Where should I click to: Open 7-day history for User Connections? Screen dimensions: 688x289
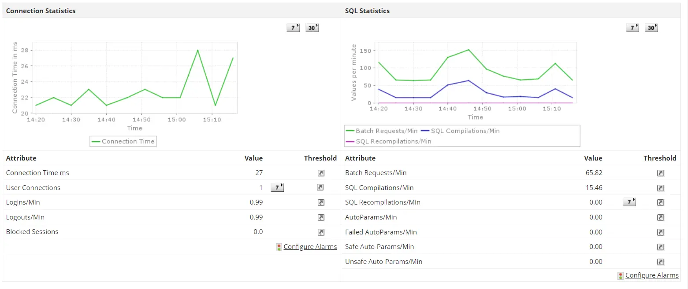[x=277, y=188]
